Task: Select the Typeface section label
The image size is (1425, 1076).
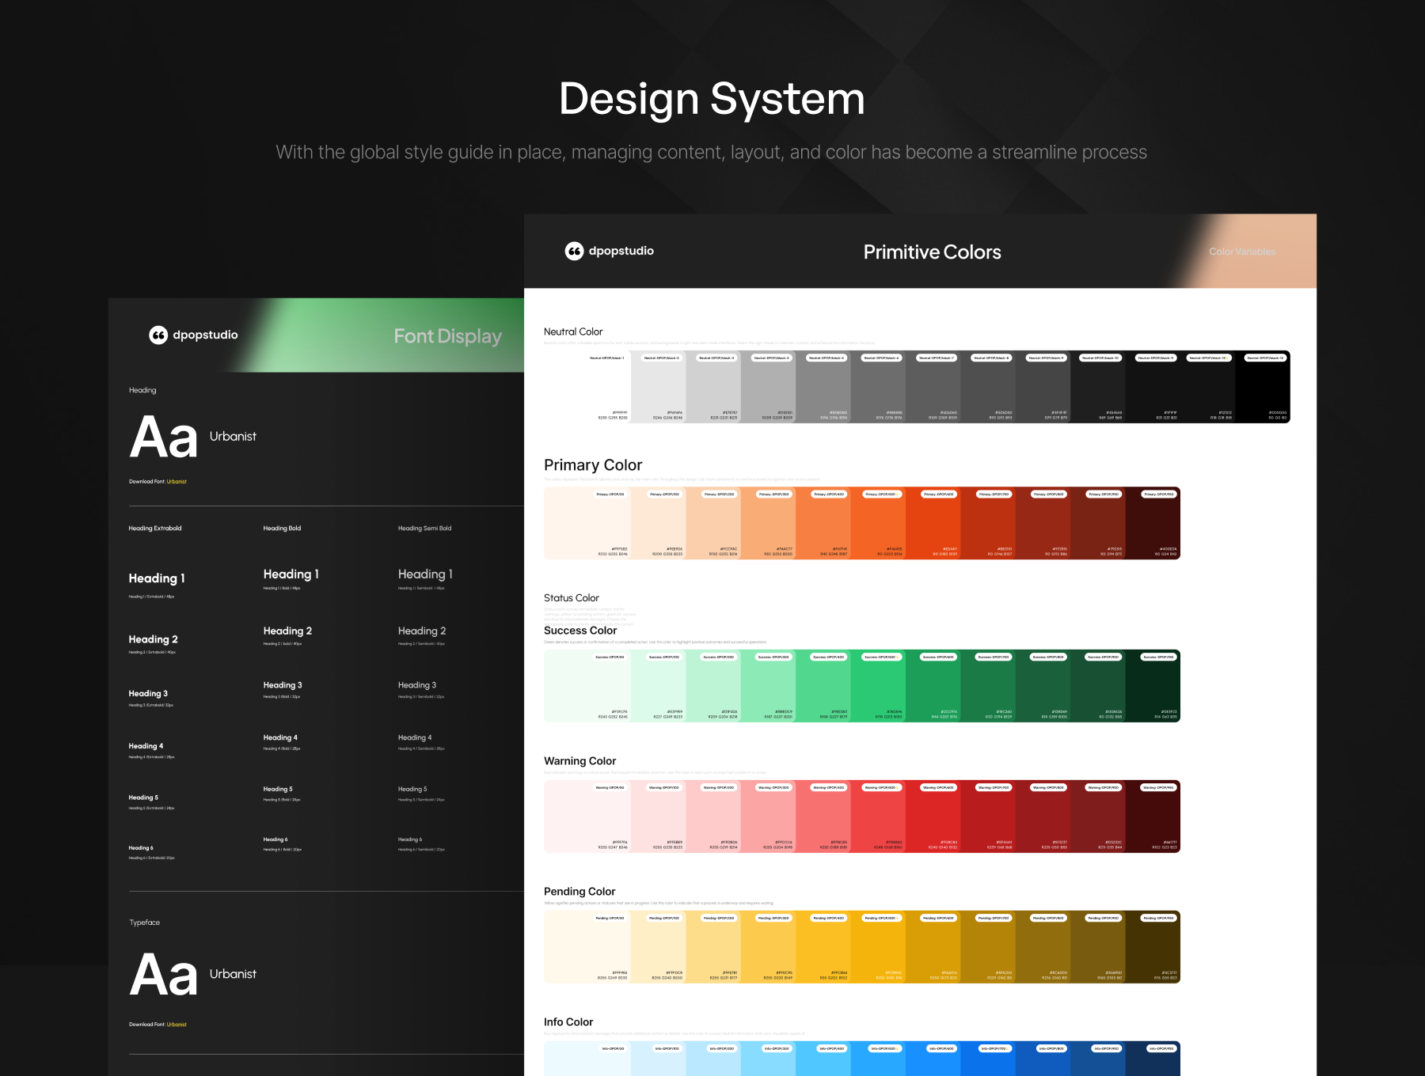Action: 145,923
